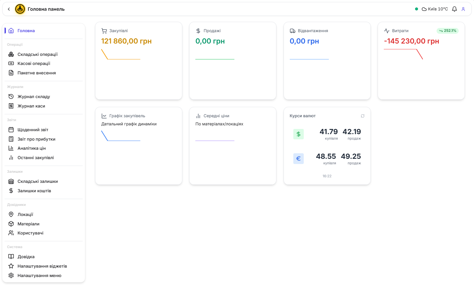Viewport: 474px width, 290px height.
Task: Click the Київ weather cloud icon
Action: coord(424,9)
